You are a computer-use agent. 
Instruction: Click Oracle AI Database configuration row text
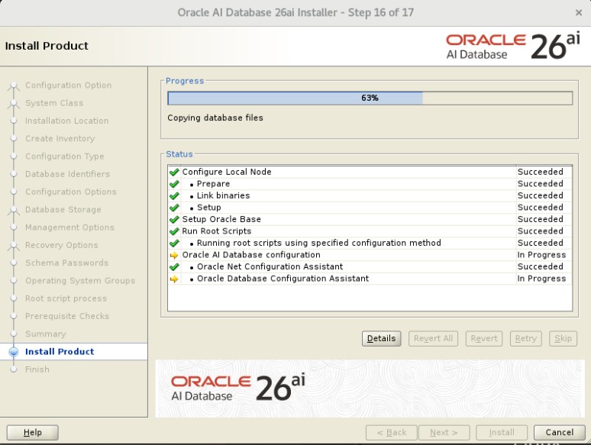(251, 255)
